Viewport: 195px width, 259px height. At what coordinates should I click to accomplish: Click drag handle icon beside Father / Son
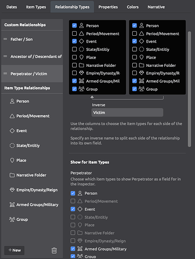[5, 39]
